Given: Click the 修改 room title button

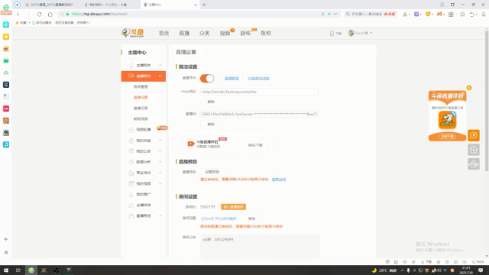Looking at the screenshot, I should point(251,218).
